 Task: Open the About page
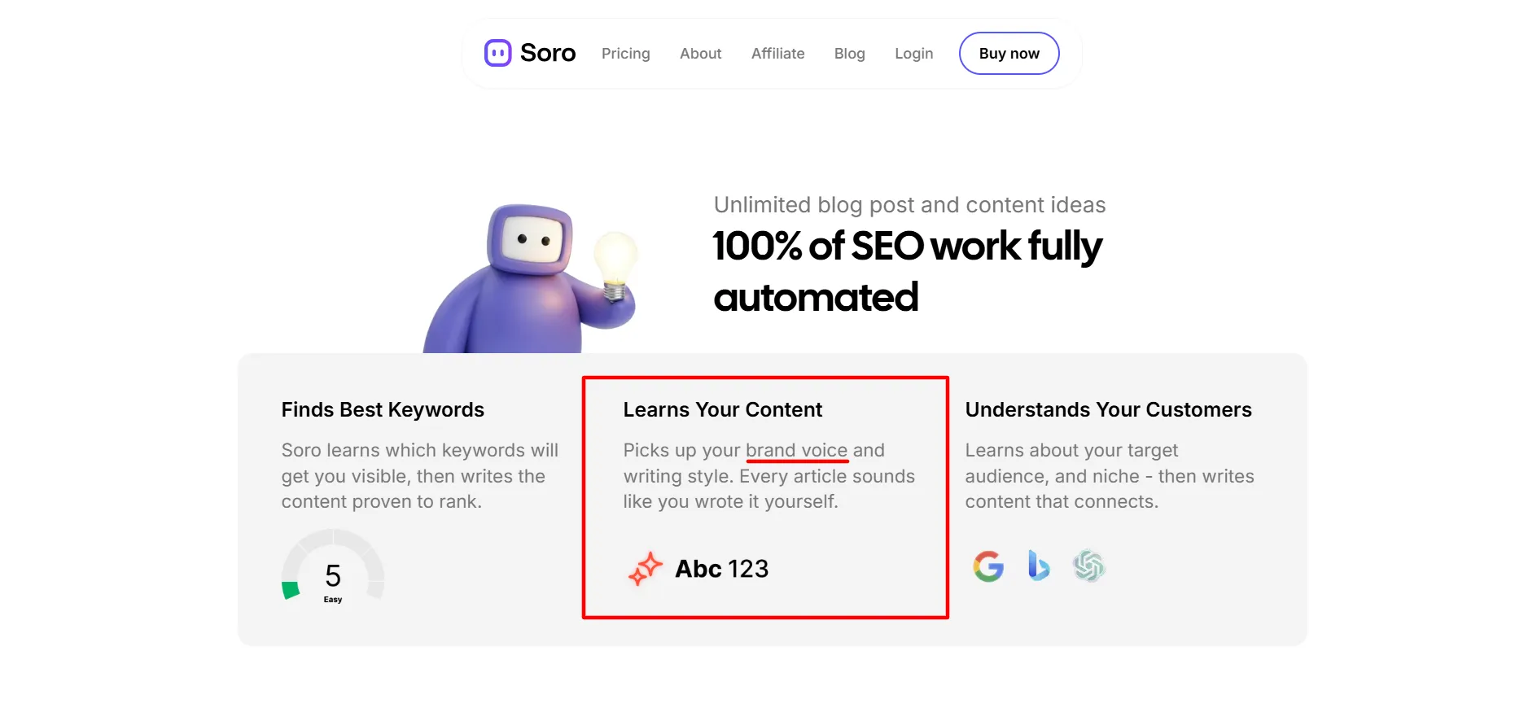coord(701,54)
